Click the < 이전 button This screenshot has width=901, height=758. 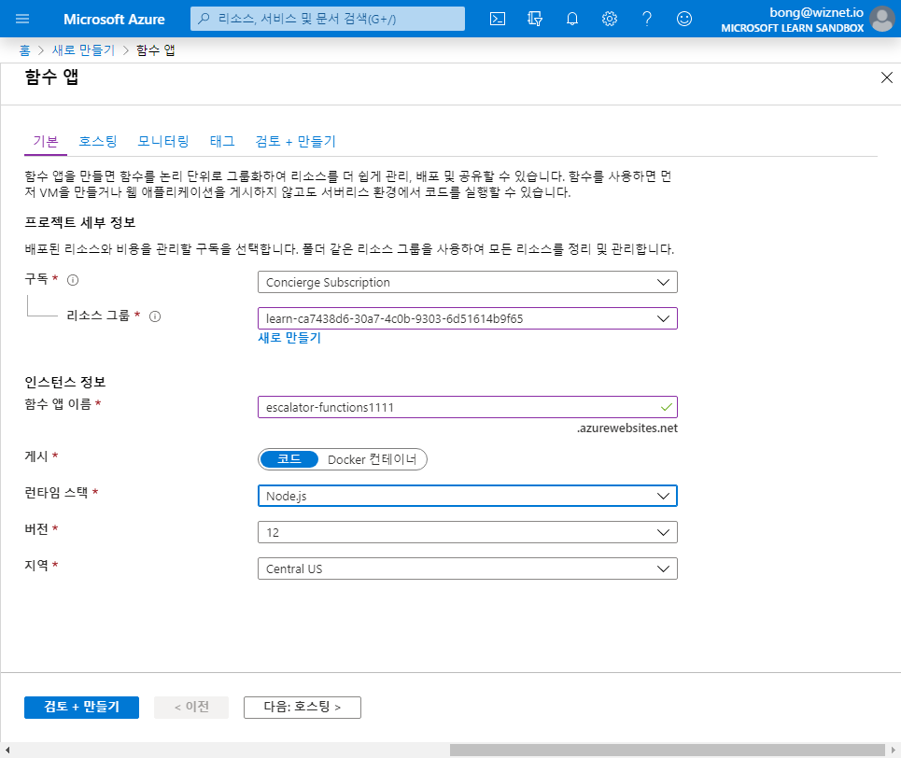pos(191,707)
